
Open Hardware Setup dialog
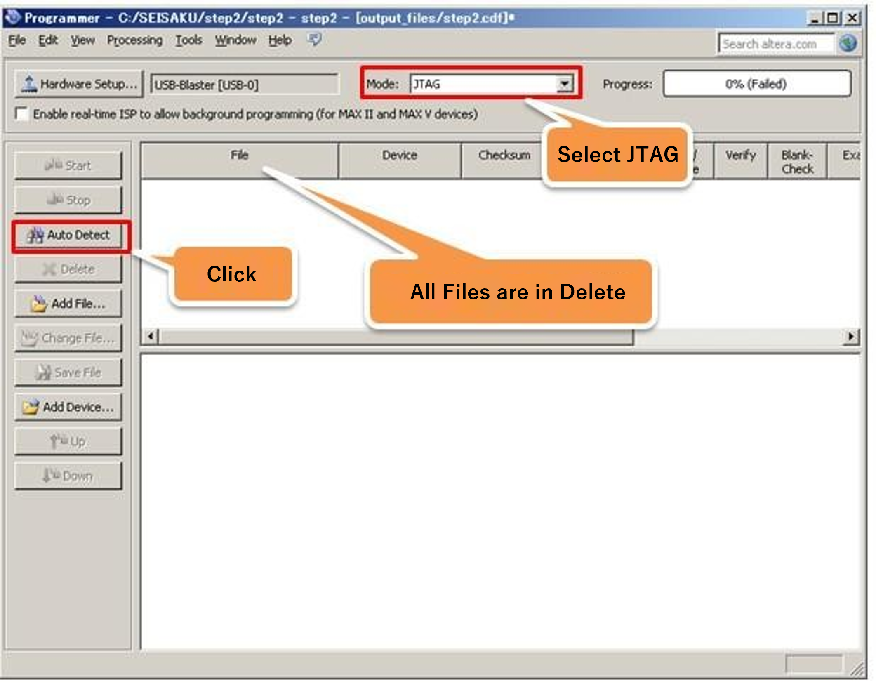click(x=78, y=84)
